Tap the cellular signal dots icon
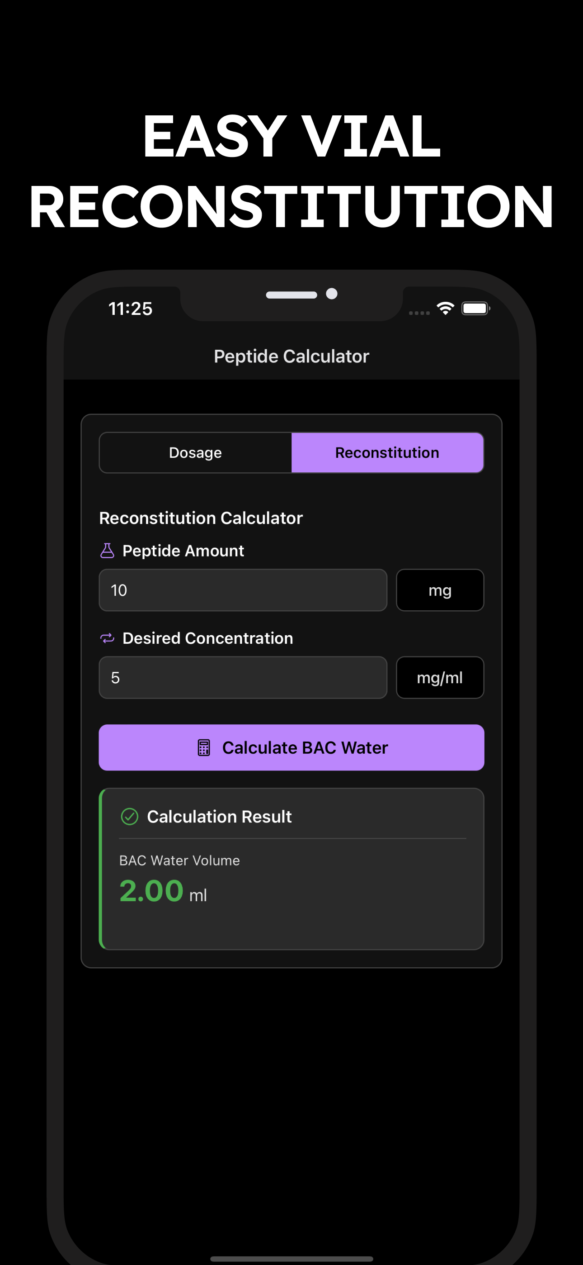The width and height of the screenshot is (583, 1265). point(419,313)
